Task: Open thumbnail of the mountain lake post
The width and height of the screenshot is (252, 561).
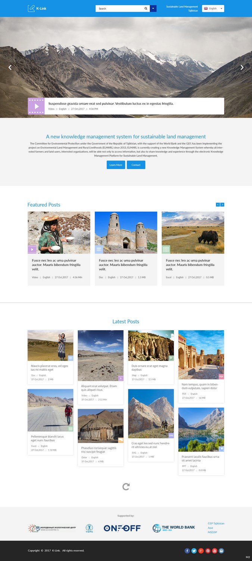Action: pos(201,429)
